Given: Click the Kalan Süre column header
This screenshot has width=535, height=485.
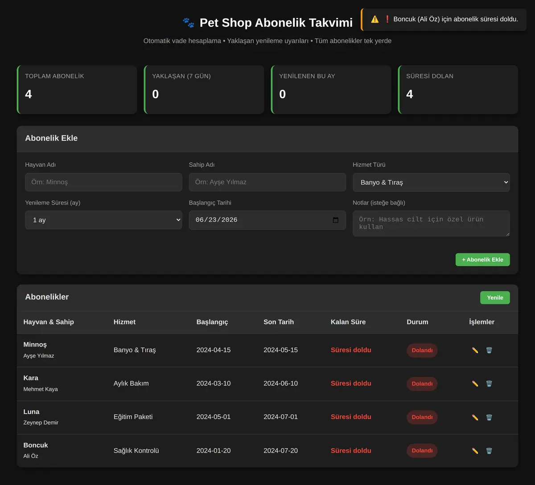Looking at the screenshot, I should click(348, 322).
